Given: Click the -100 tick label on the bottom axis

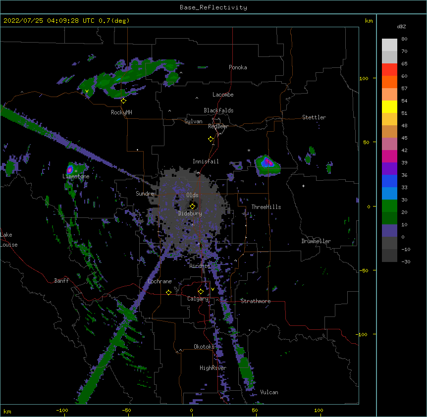Looking at the screenshot, I should [x=62, y=410].
